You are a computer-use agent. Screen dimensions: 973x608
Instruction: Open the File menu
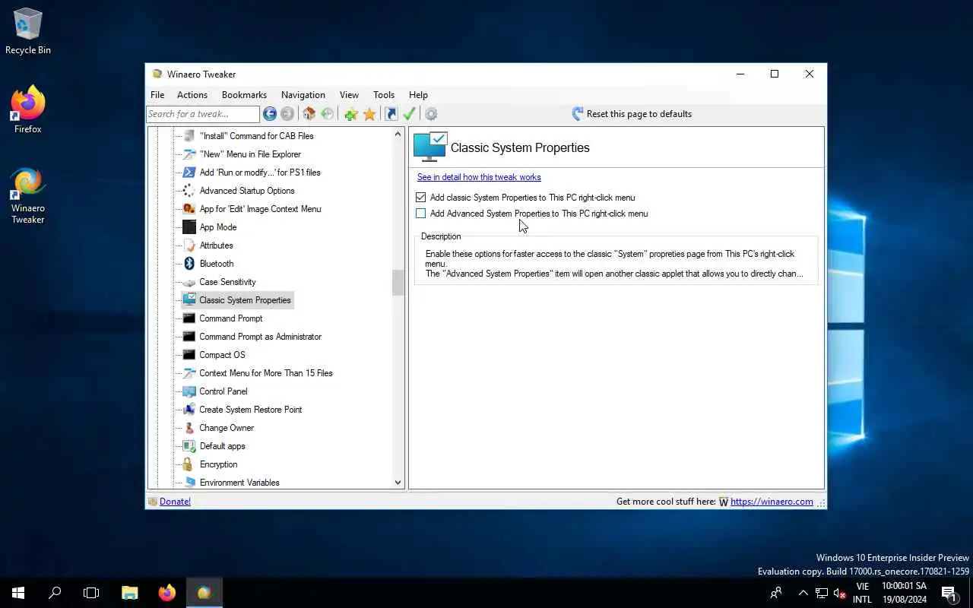(x=157, y=95)
